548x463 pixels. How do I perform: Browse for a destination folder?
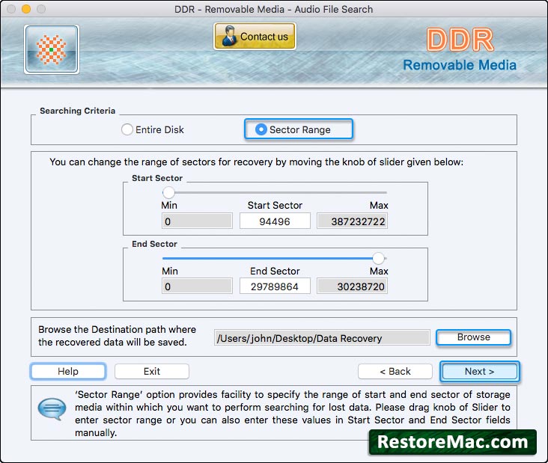pyautogui.click(x=474, y=337)
